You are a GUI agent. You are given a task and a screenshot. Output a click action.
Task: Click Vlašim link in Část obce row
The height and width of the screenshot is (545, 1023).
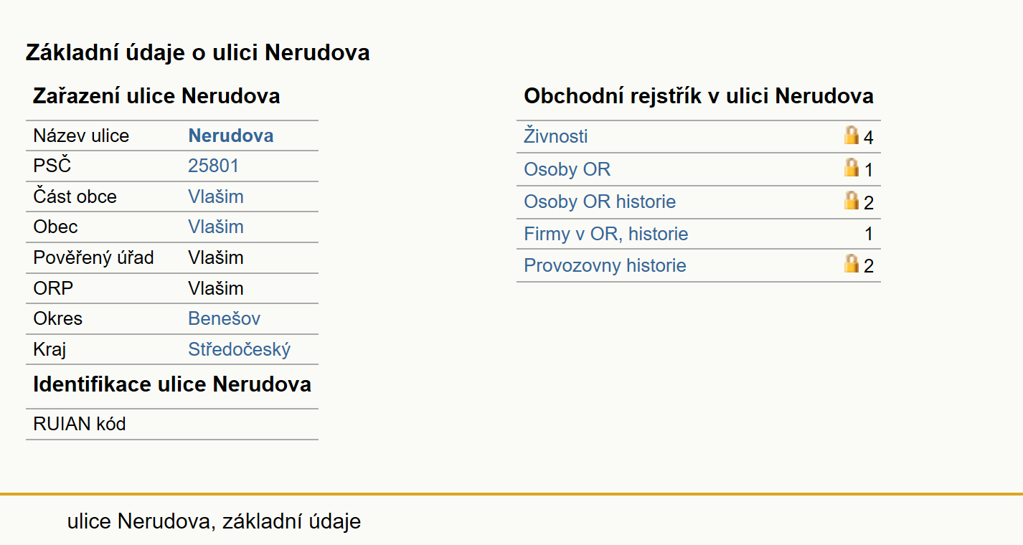click(216, 196)
